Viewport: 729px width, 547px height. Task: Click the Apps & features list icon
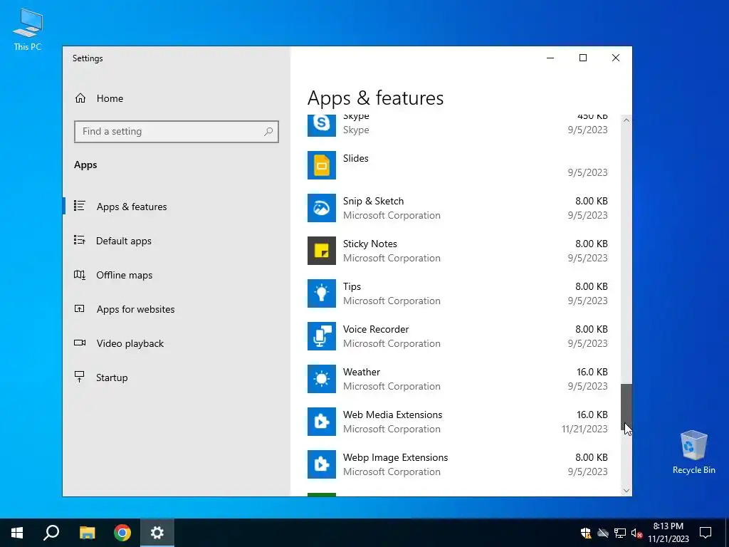[80, 206]
